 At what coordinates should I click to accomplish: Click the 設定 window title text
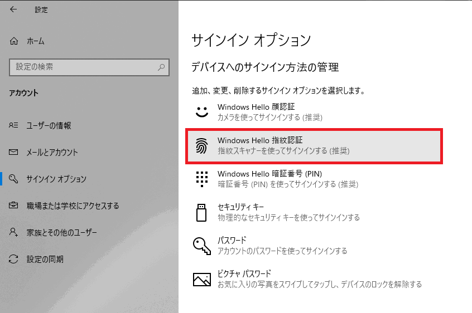pos(41,10)
